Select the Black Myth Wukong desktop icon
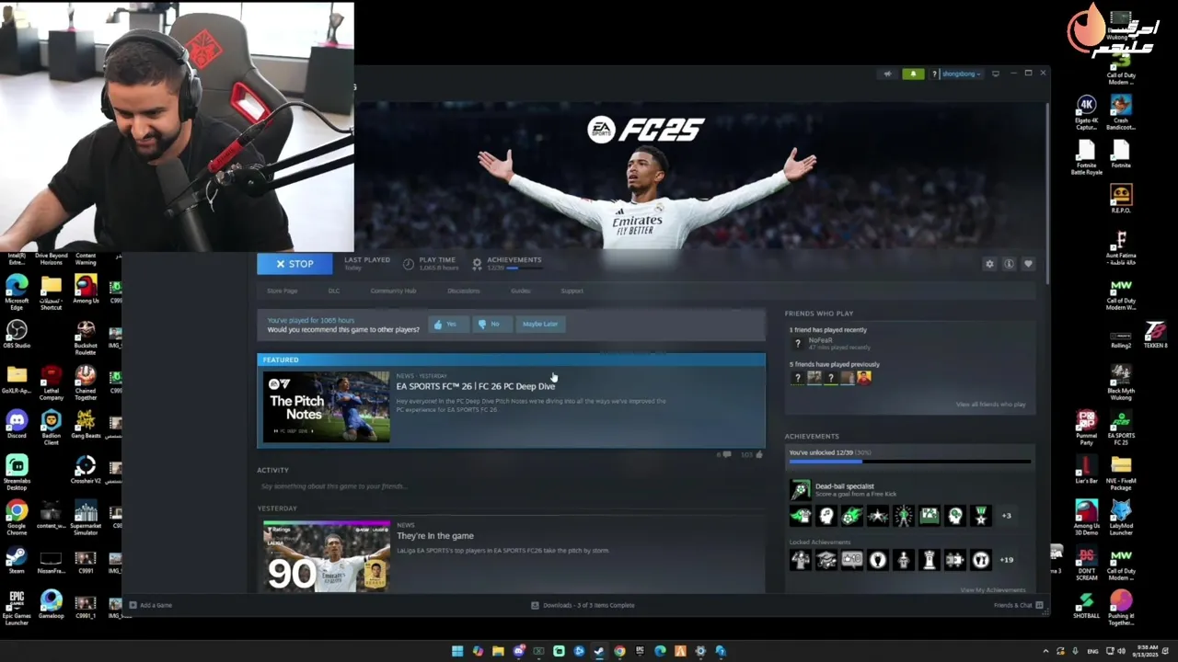1178x662 pixels. coord(1121,383)
